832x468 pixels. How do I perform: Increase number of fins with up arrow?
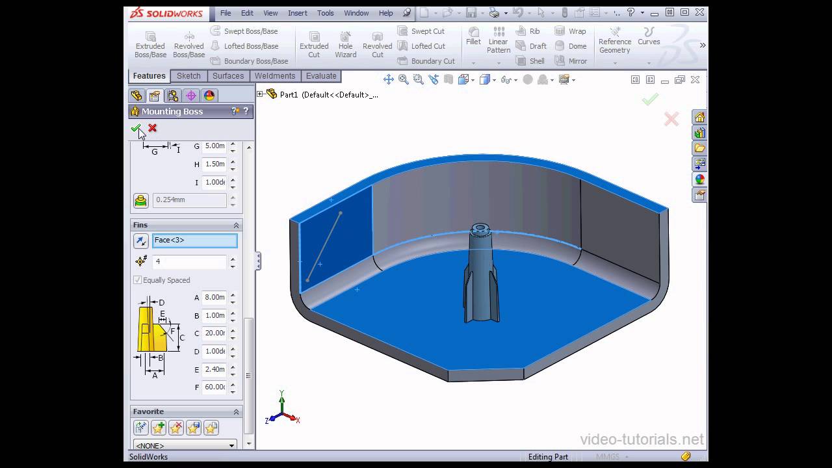(233, 259)
